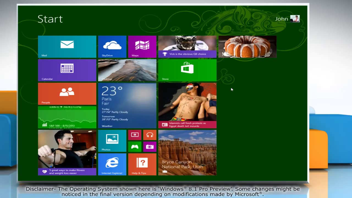The image size is (352, 198).
Task: Launch the Music headphones tile
Action: 150,135
